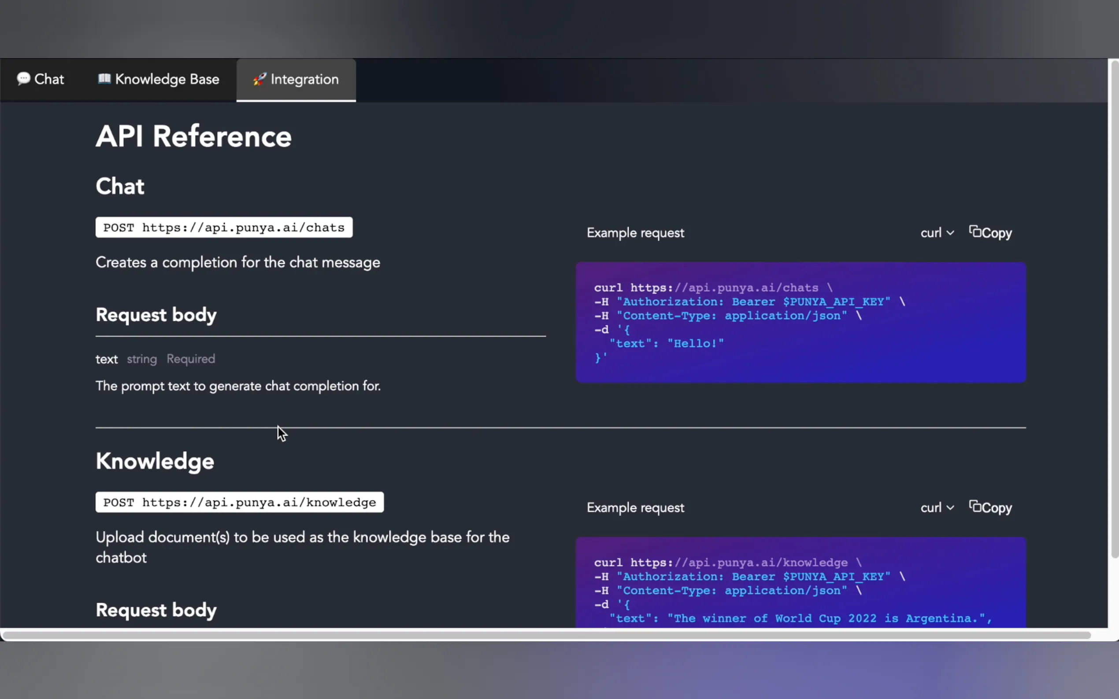Click chevron arrow beside first curl selector
1119x699 pixels.
pyautogui.click(x=950, y=233)
